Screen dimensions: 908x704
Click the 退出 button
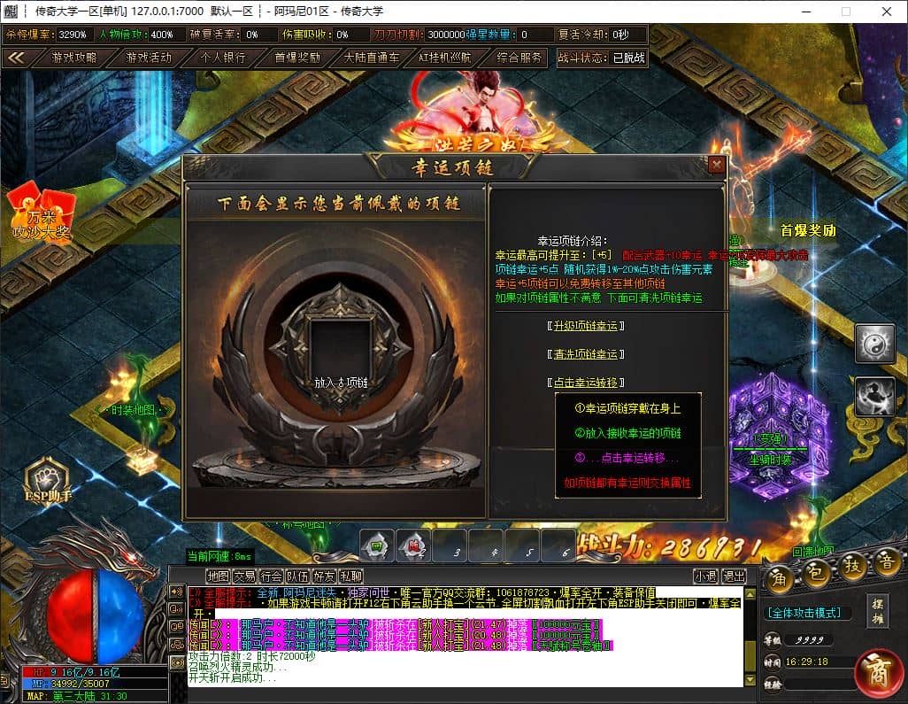click(x=734, y=576)
